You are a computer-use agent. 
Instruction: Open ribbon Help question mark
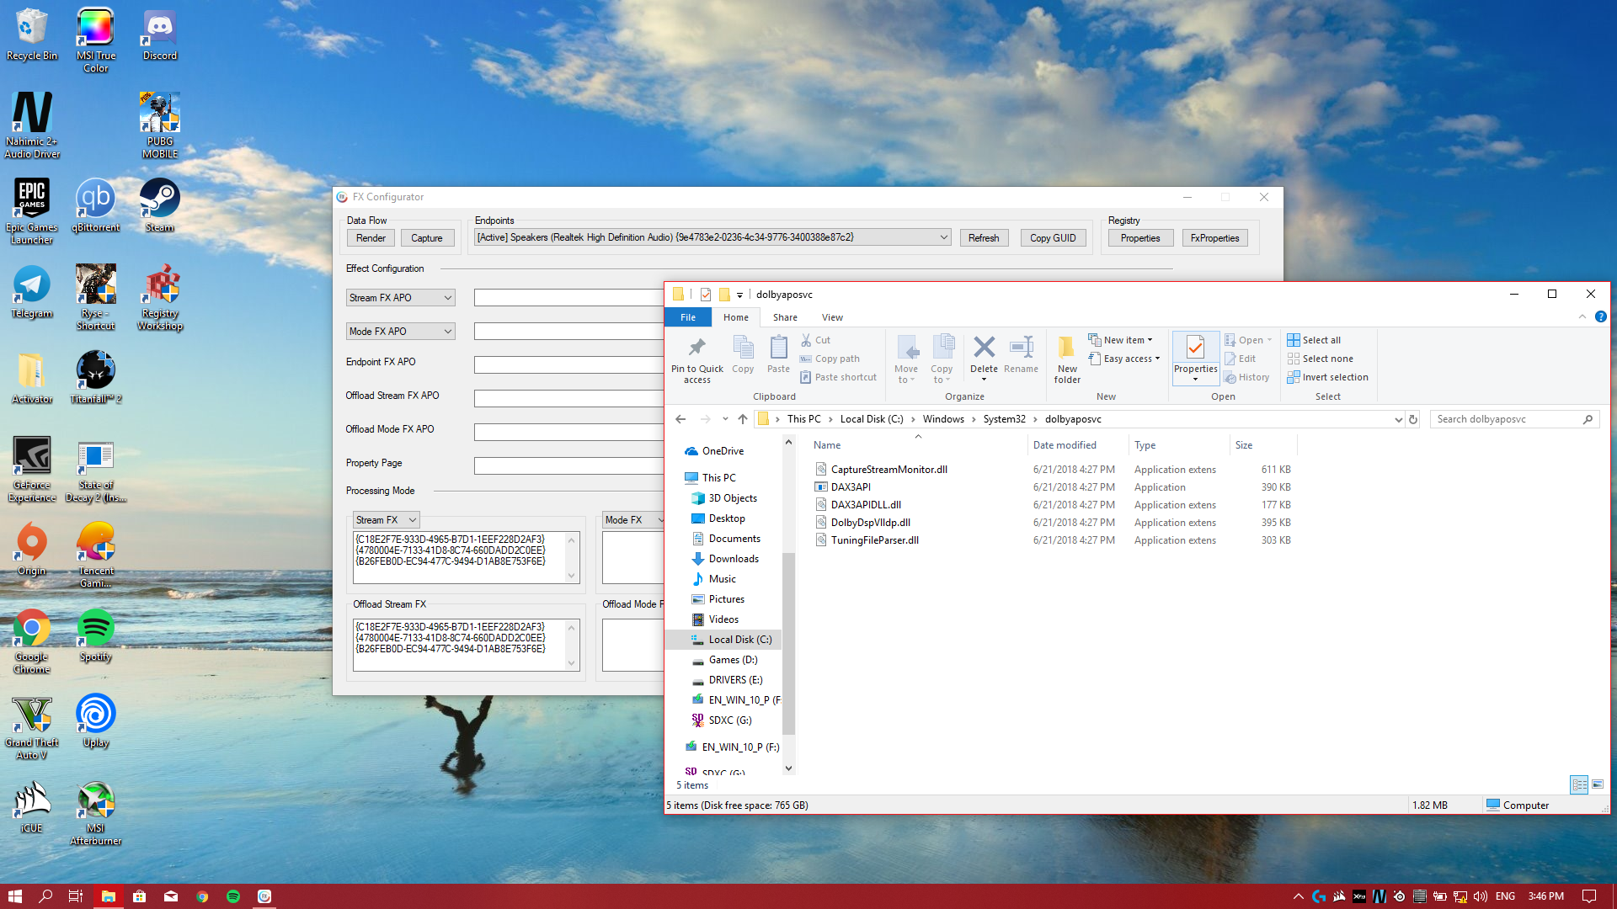click(x=1600, y=316)
